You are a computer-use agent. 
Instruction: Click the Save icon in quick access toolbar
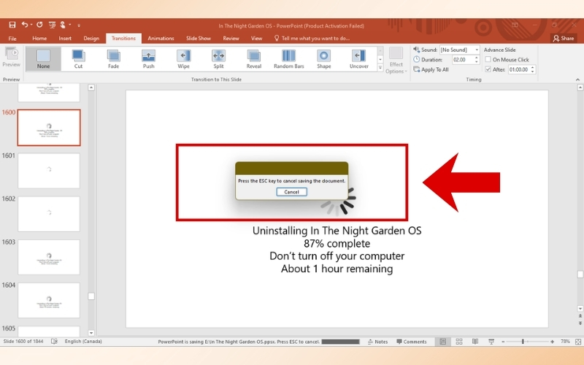pyautogui.click(x=12, y=25)
